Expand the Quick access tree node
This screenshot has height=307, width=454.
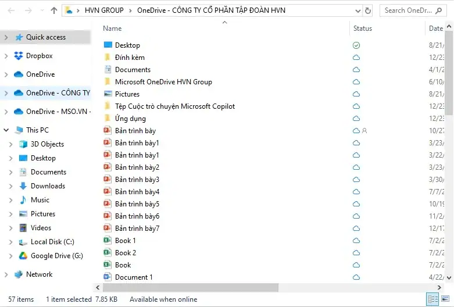click(6, 37)
